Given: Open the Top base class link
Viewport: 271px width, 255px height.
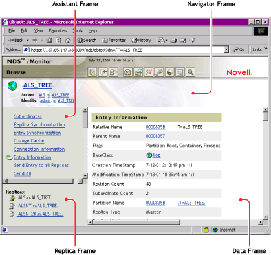Looking at the screenshot, I should [x=157, y=155].
